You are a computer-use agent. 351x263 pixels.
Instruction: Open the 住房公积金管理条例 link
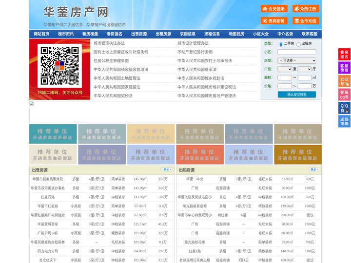(x=111, y=60)
